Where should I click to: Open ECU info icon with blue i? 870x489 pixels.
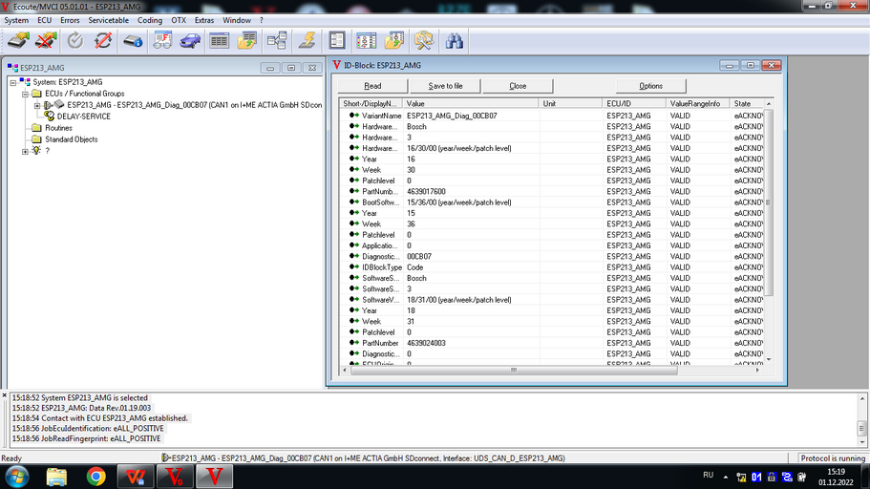tap(133, 40)
